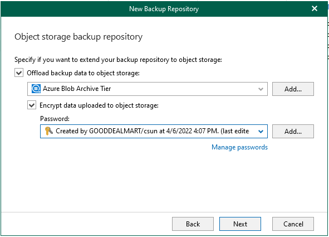This screenshot has width=329, height=237.
Task: Click the Azure Blob storage icon
Action: pos(36,89)
